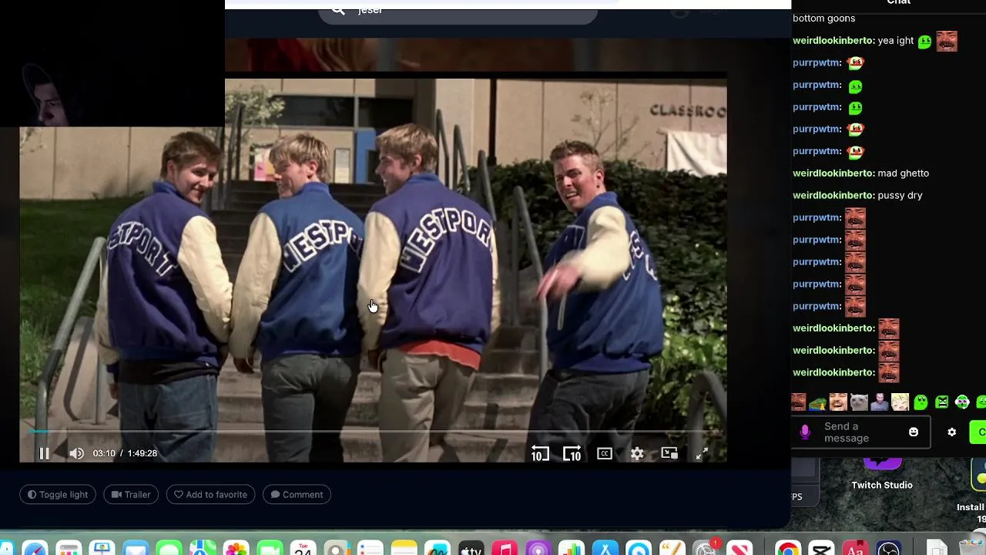This screenshot has height=555, width=986.
Task: Open the player settings gear
Action: point(637,453)
